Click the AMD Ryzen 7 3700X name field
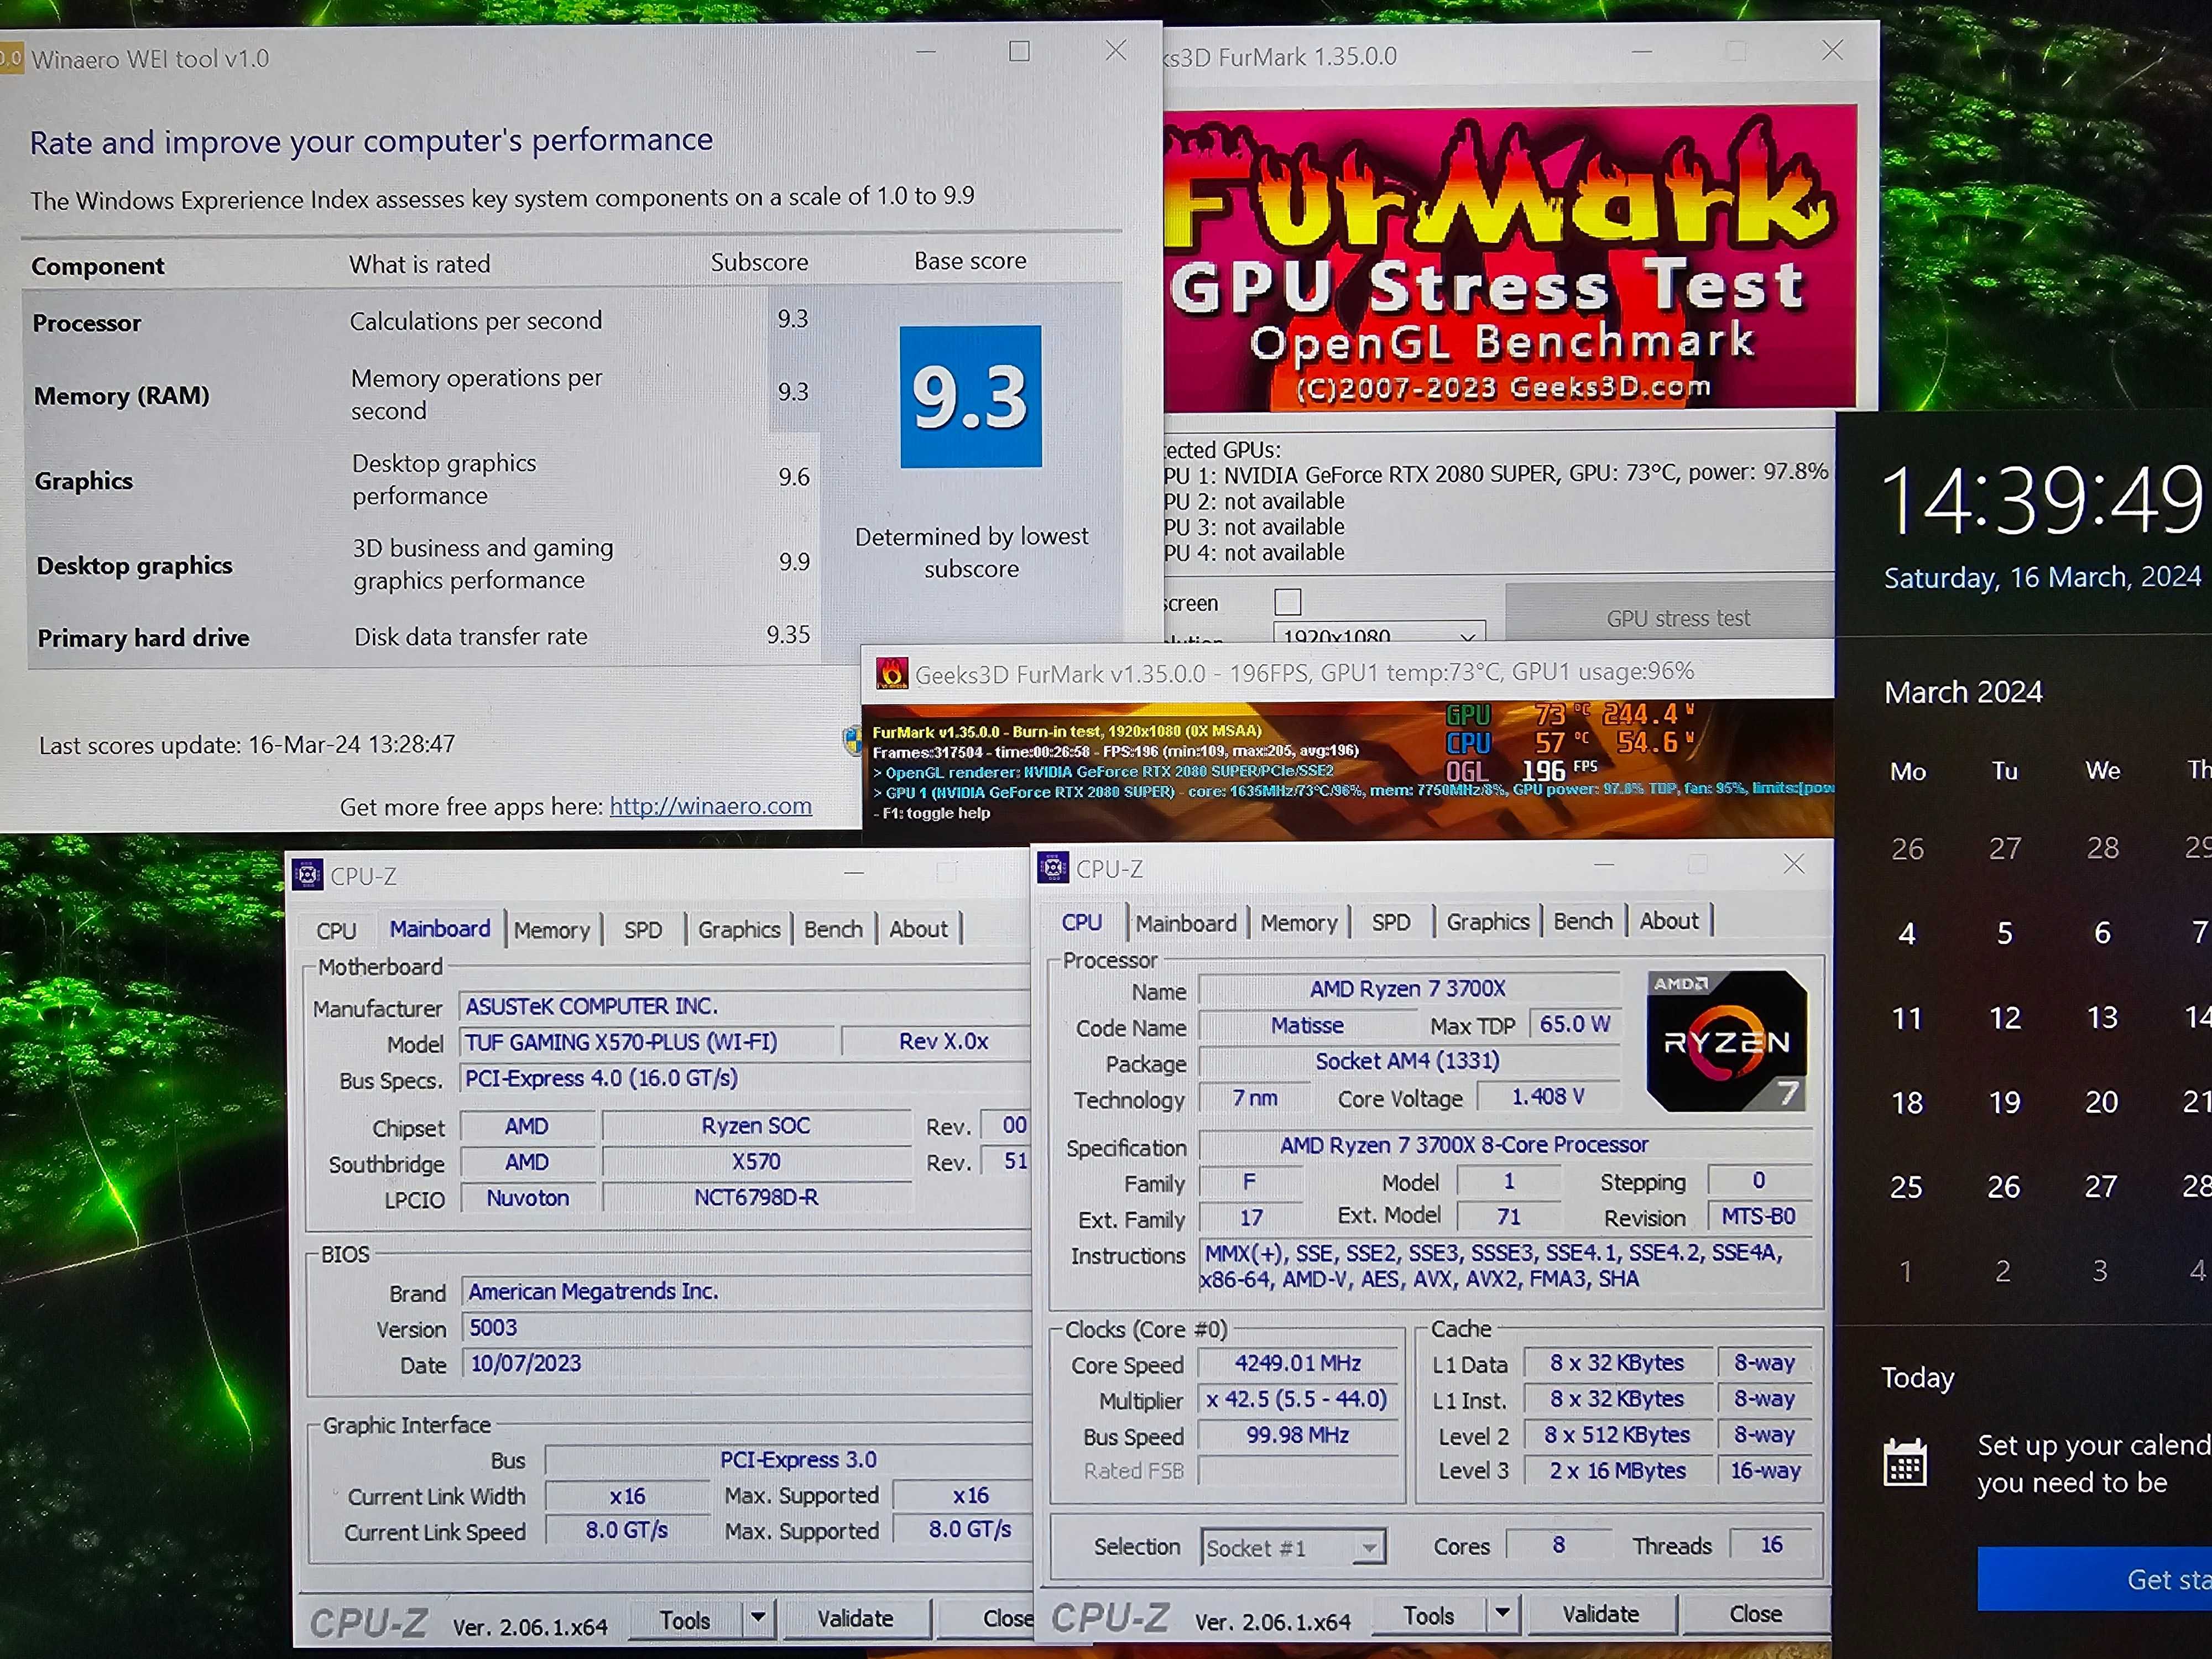This screenshot has height=1659, width=2212. click(x=1408, y=989)
